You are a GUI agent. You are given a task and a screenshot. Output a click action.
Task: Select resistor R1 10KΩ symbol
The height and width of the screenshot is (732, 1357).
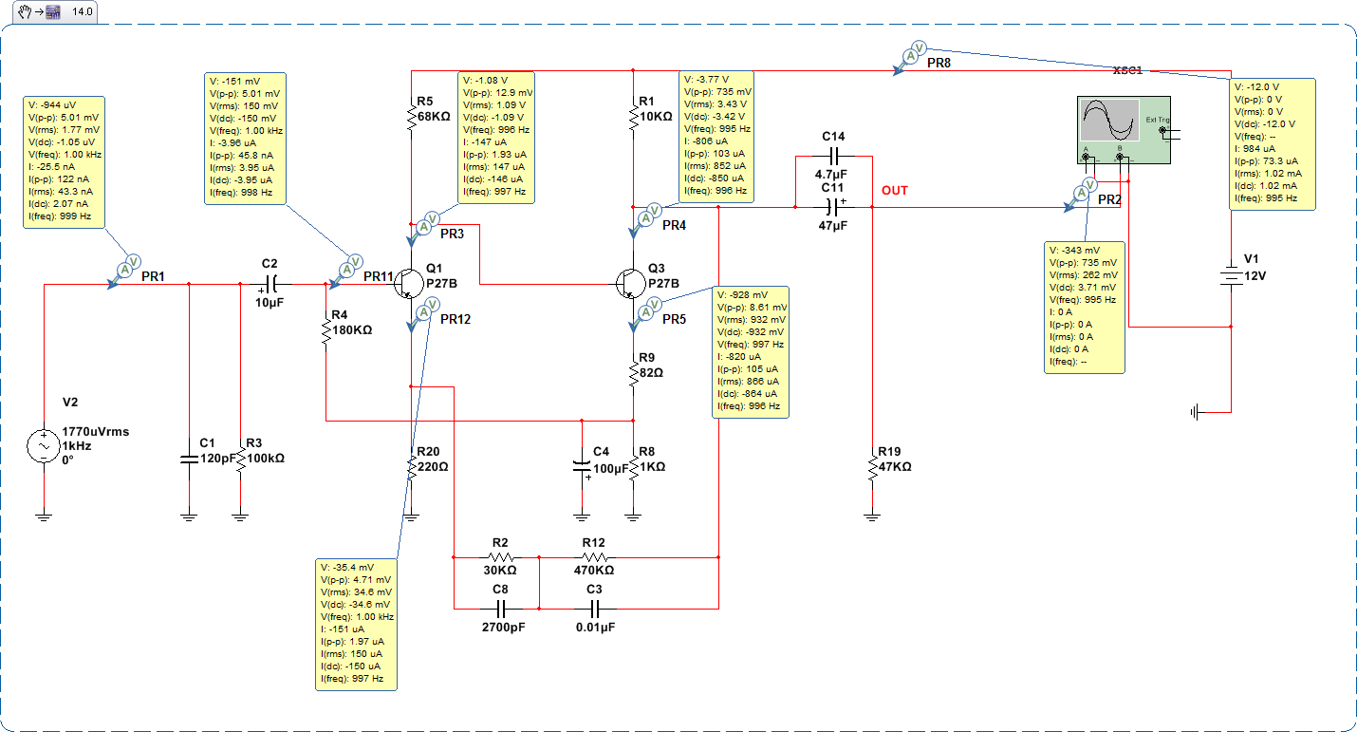tap(633, 119)
